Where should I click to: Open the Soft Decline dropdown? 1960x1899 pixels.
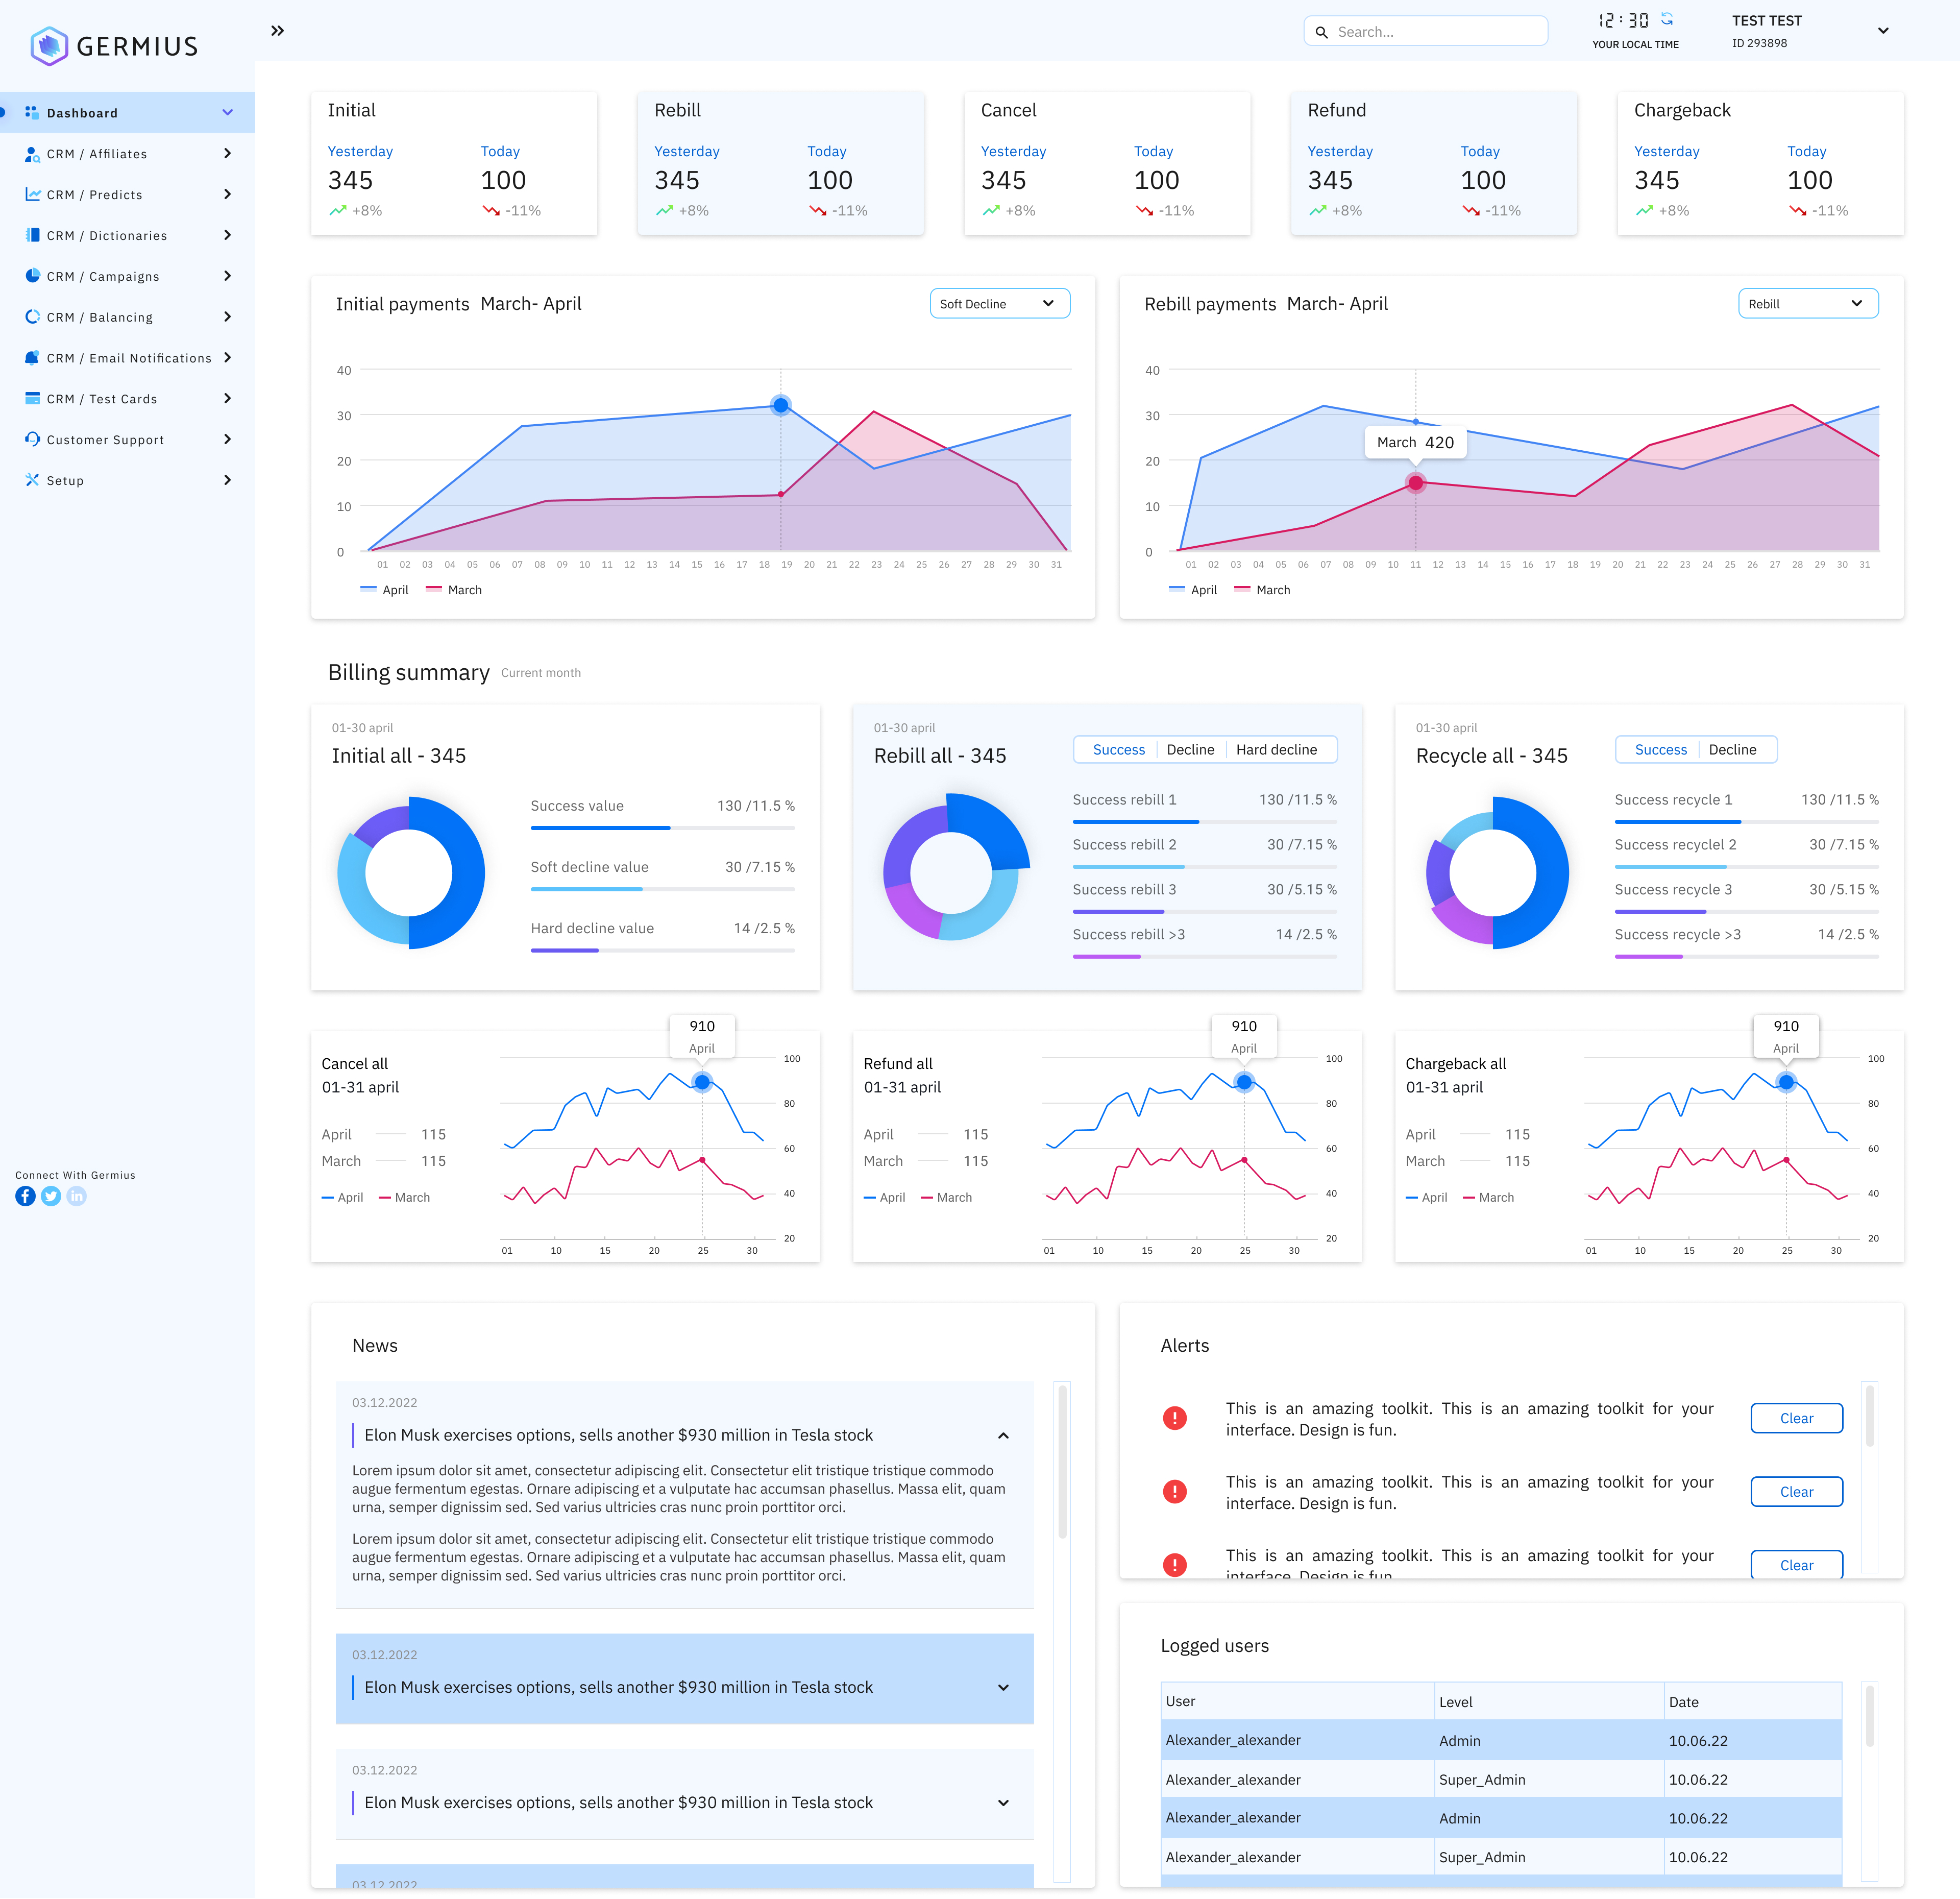coord(999,304)
